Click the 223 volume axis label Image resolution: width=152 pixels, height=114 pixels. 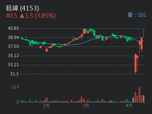tap(15, 87)
